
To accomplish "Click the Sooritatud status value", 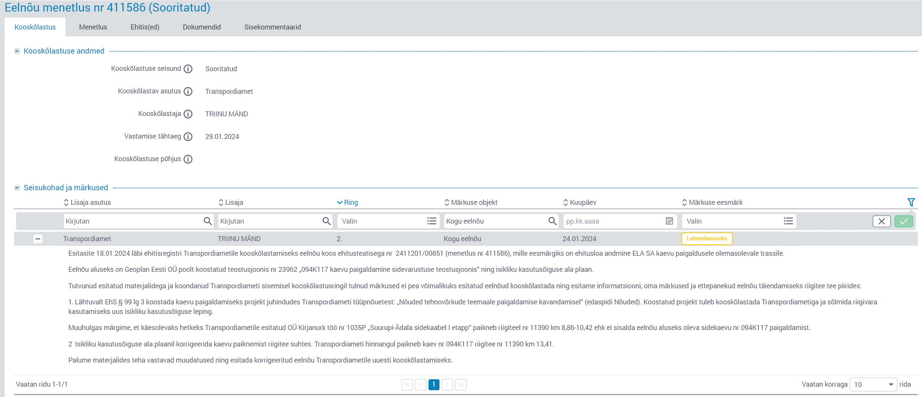I will tap(221, 69).
